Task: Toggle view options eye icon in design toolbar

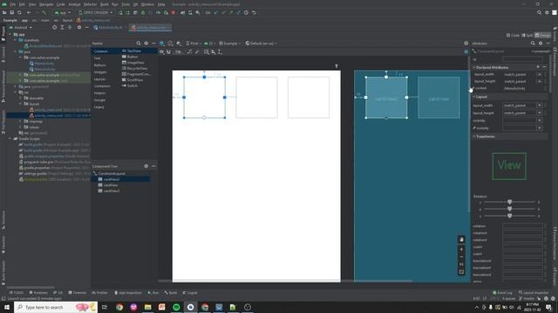Action: [161, 52]
